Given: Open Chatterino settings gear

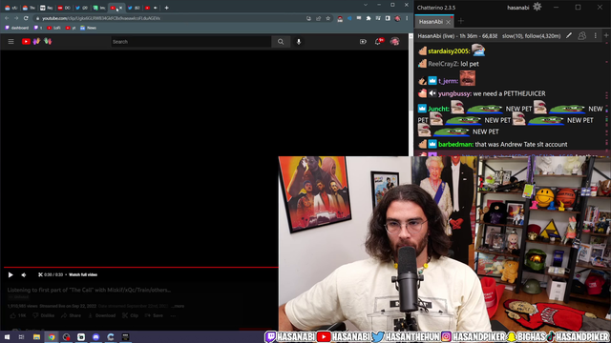Looking at the screenshot, I should (537, 7).
